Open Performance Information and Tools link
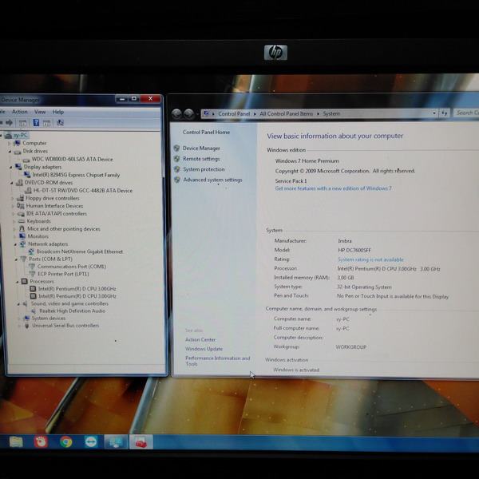The image size is (479, 479). point(217,361)
